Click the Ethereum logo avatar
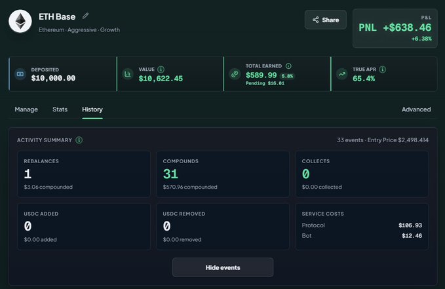The height and width of the screenshot is (289, 445). [x=20, y=21]
